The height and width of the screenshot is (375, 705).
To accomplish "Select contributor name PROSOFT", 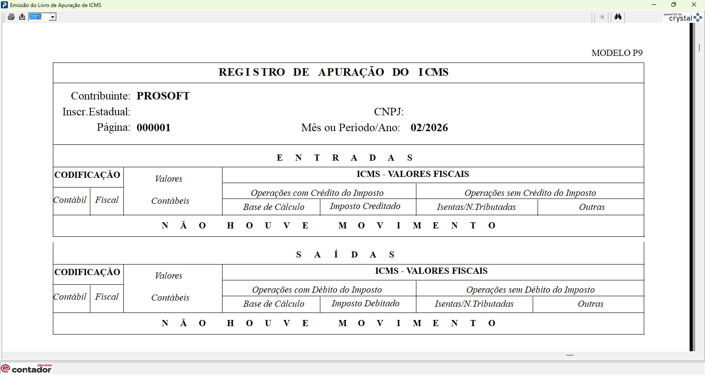I will (163, 96).
